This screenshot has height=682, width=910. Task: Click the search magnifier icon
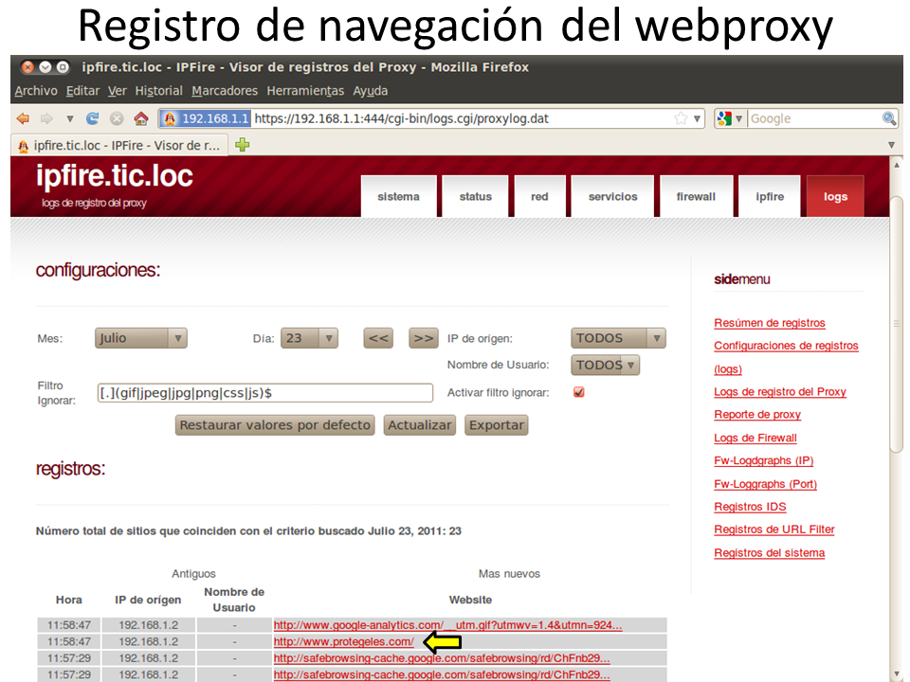click(888, 118)
